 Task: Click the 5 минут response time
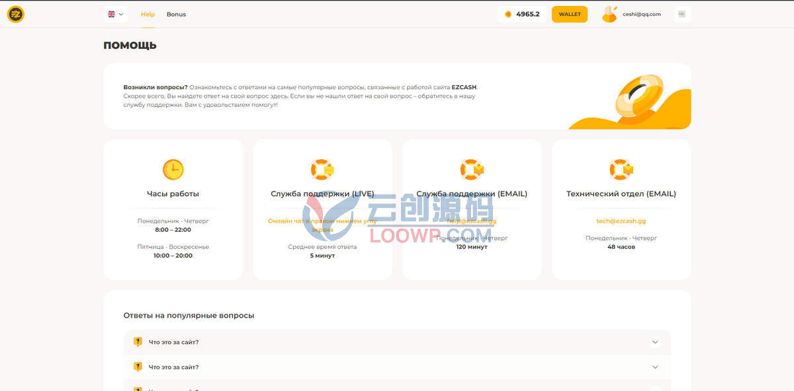[x=322, y=256]
